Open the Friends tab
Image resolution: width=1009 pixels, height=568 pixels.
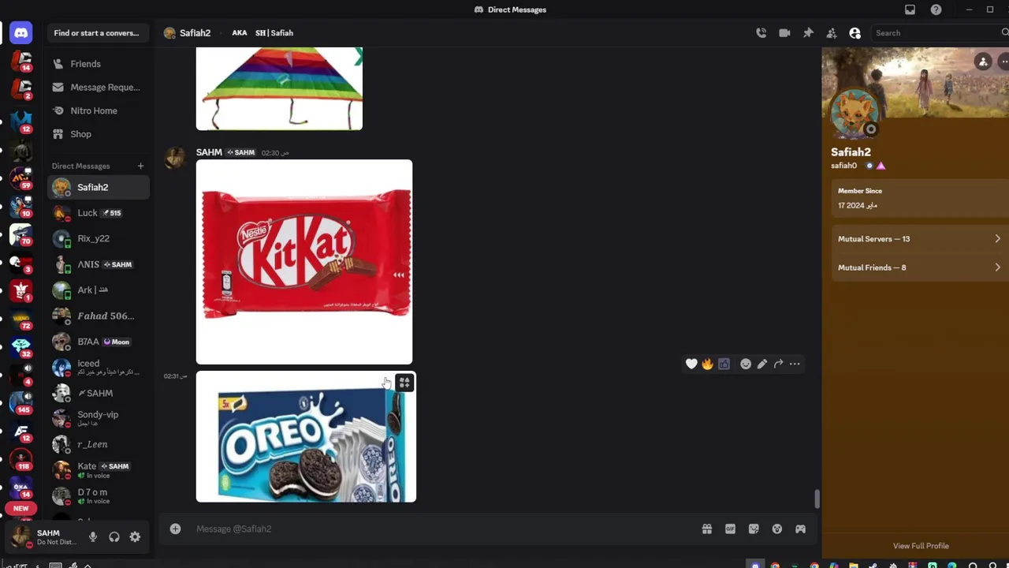[x=99, y=64]
